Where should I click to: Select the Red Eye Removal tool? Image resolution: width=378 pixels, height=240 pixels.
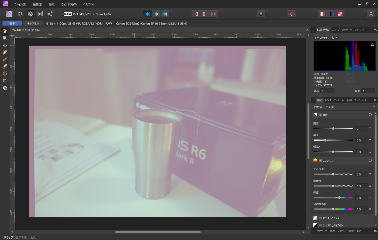click(5, 45)
